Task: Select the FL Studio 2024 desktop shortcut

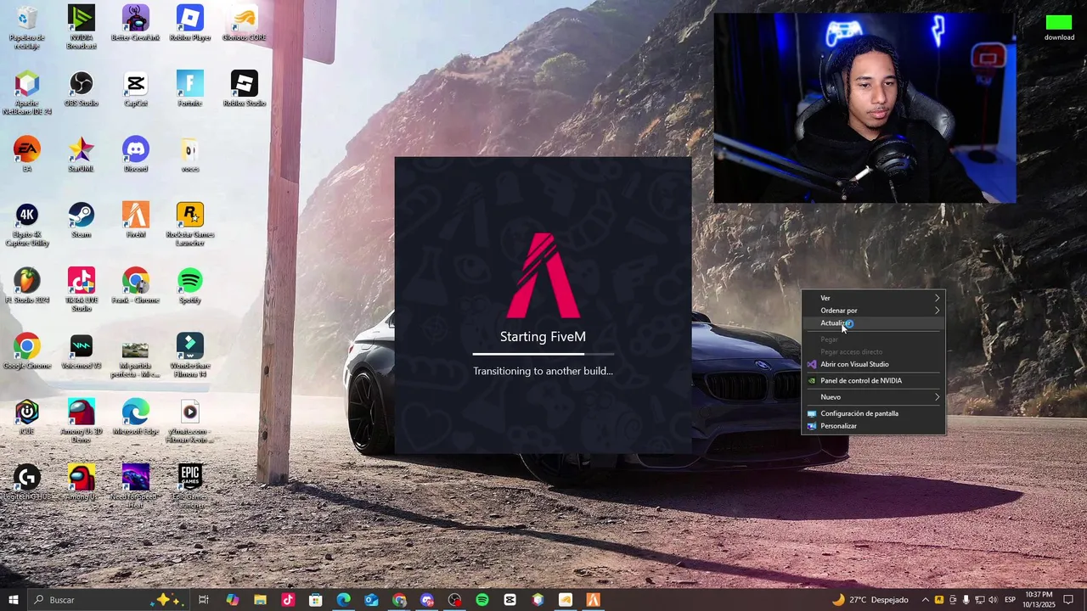Action: [27, 286]
